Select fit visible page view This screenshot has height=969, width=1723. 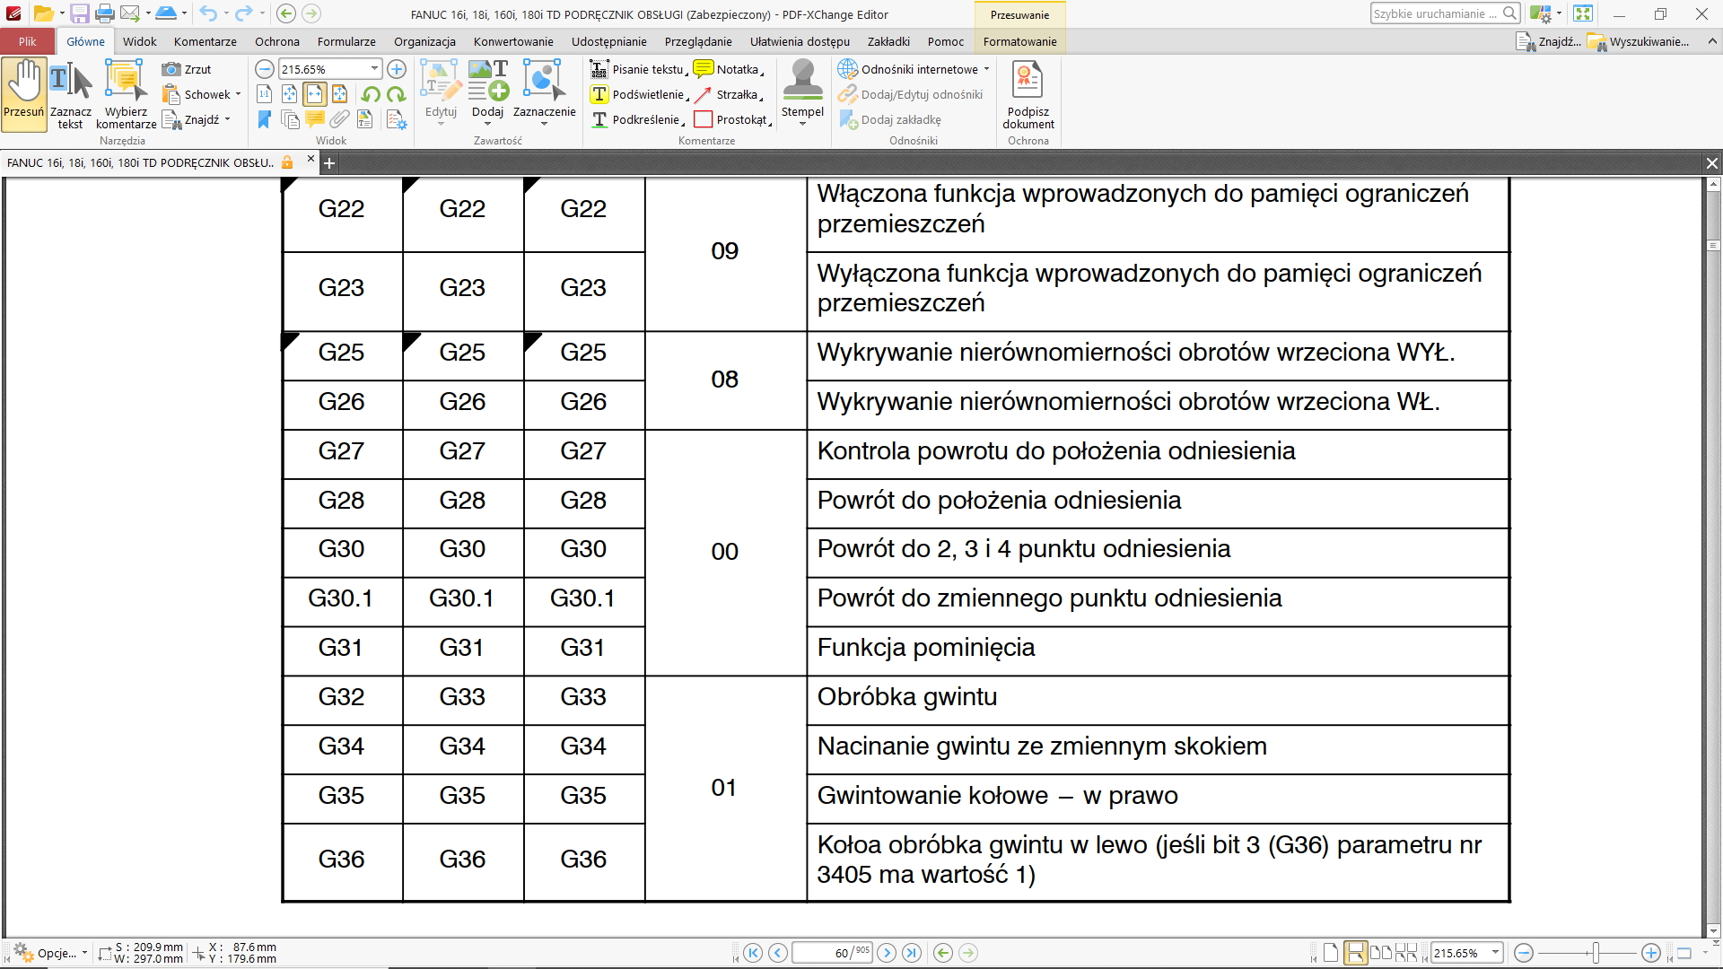pyautogui.click(x=339, y=94)
